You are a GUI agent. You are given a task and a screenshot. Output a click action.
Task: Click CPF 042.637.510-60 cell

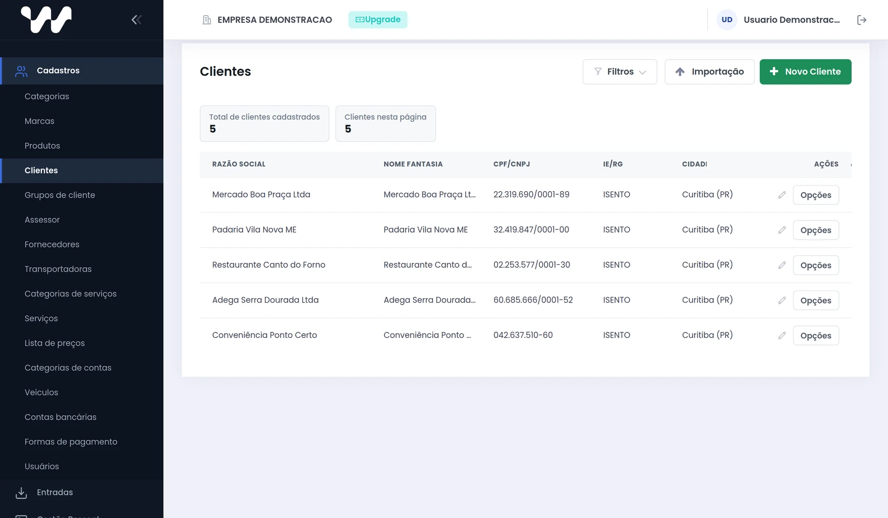523,335
